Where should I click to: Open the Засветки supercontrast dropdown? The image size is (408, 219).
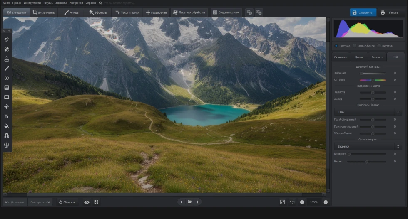(x=368, y=146)
